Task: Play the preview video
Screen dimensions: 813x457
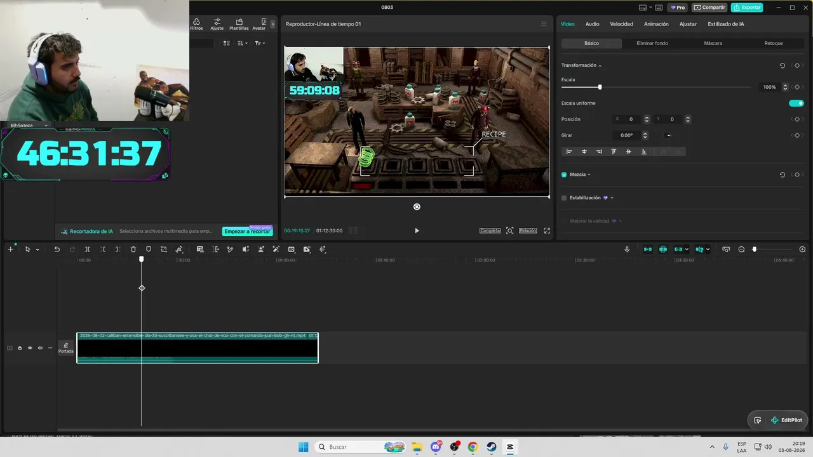Action: (417, 231)
